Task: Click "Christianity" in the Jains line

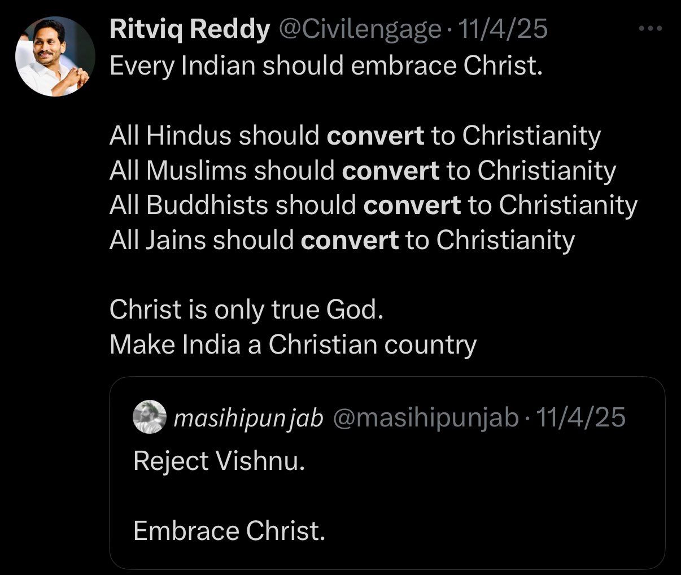Action: (505, 241)
